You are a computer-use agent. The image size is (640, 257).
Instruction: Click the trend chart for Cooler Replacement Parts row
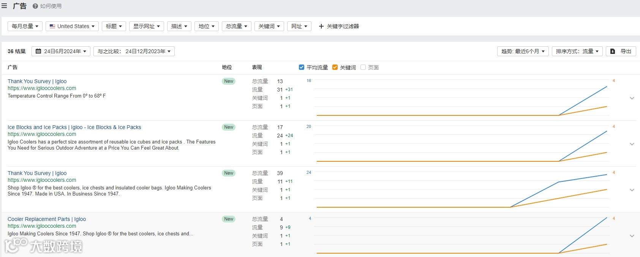462,236
